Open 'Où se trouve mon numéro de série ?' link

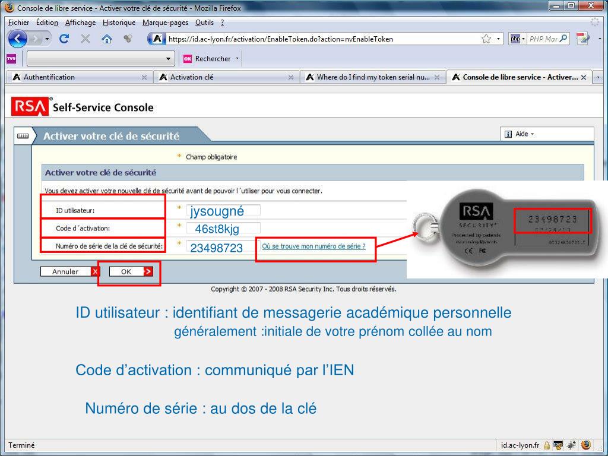tap(313, 246)
